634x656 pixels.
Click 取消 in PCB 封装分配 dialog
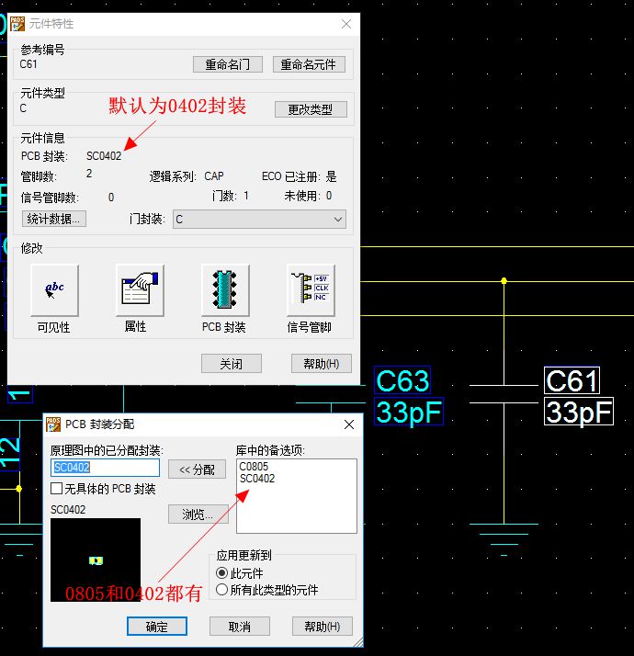point(240,627)
